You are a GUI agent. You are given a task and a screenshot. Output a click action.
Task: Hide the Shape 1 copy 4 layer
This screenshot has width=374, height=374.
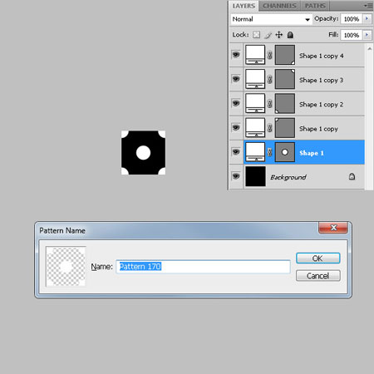(236, 55)
